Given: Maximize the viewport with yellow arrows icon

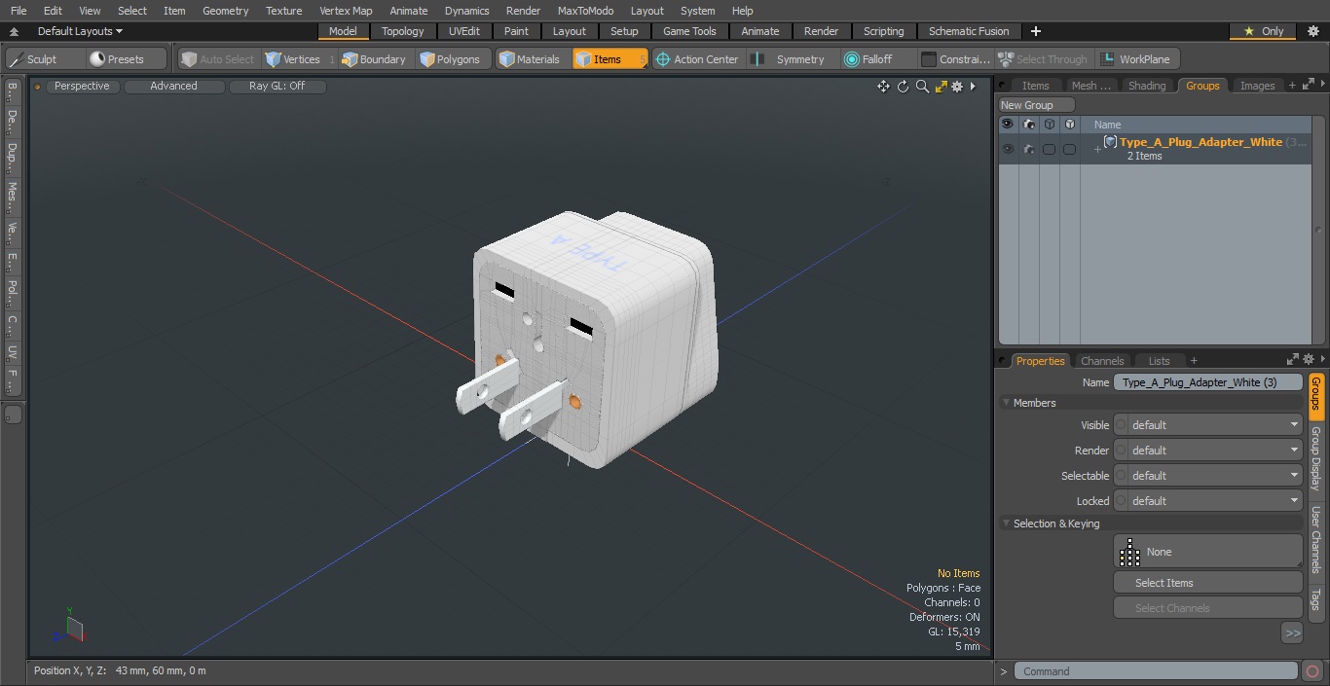Looking at the screenshot, I should click(x=941, y=87).
